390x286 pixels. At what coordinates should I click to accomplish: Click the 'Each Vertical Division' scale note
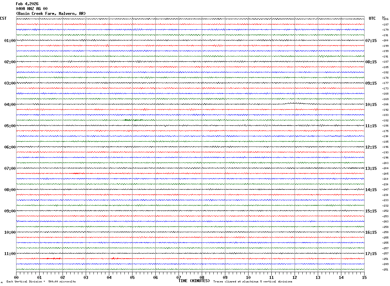click(x=41, y=282)
